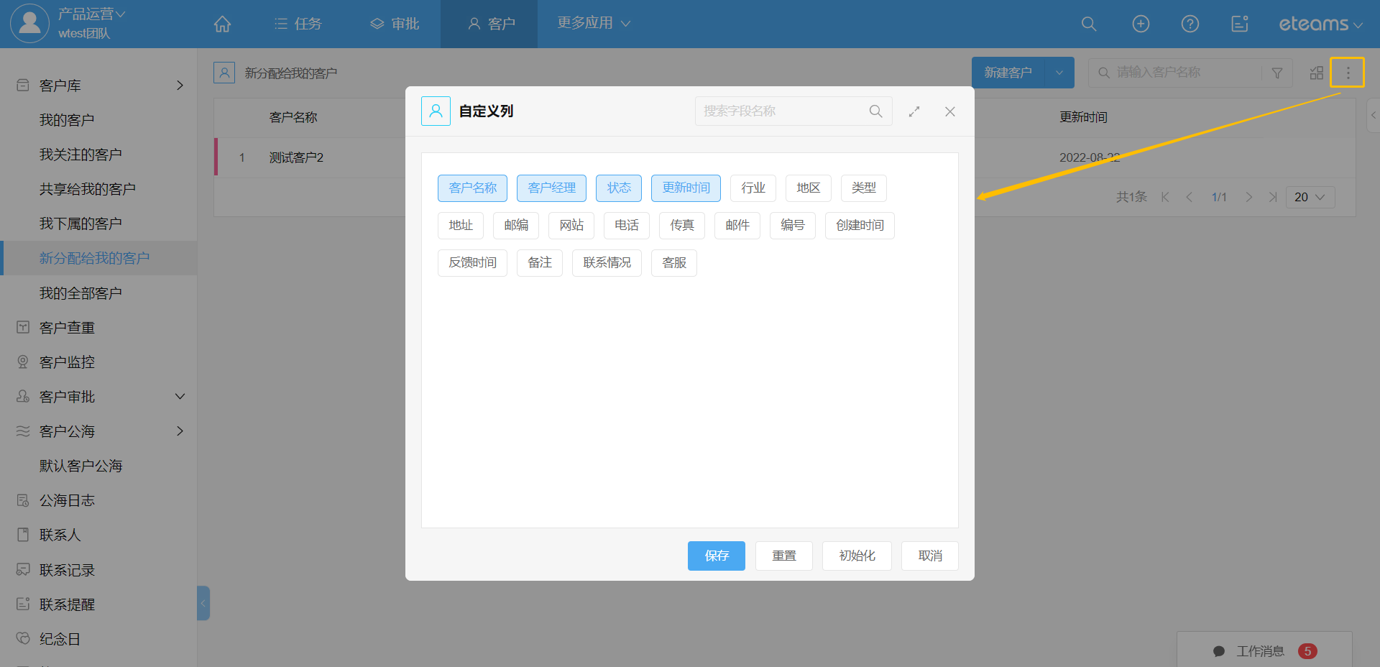Image resolution: width=1380 pixels, height=667 pixels.
Task: Open the help question mark icon
Action: 1190,24
